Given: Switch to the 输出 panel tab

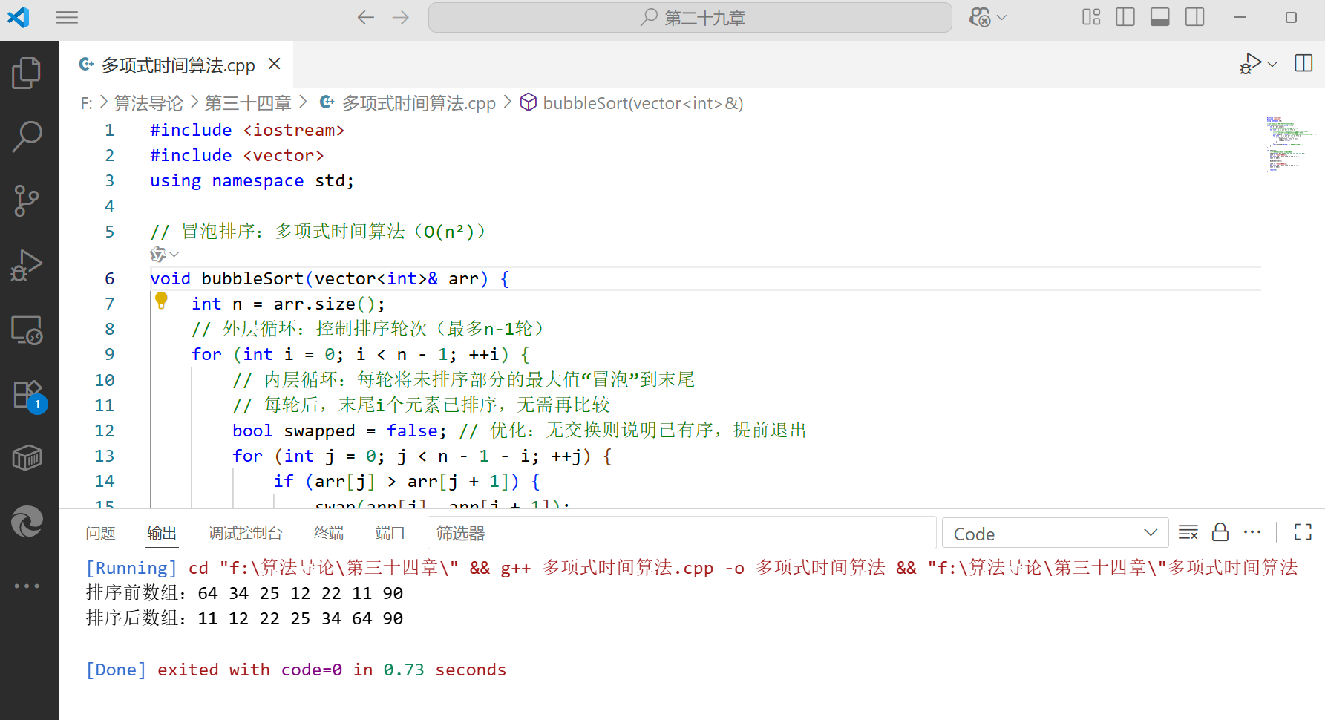Looking at the screenshot, I should [x=162, y=533].
